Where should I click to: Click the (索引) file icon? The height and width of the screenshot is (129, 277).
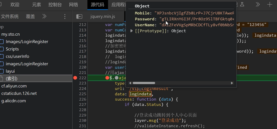pos(2,79)
